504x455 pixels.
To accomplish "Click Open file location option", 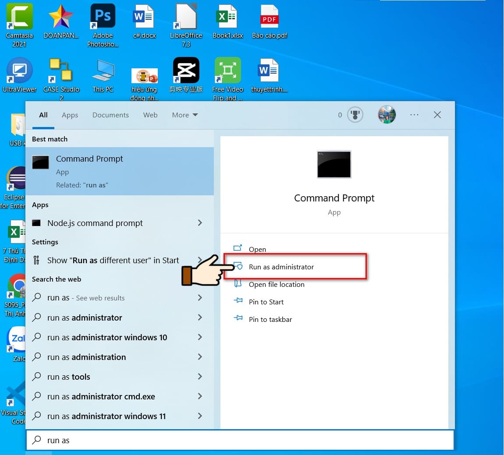I will coord(276,284).
